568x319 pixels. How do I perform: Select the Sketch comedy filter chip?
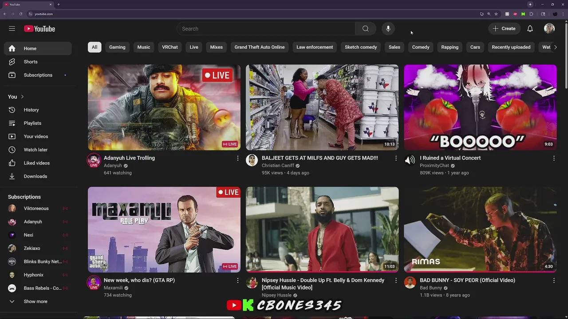(361, 47)
